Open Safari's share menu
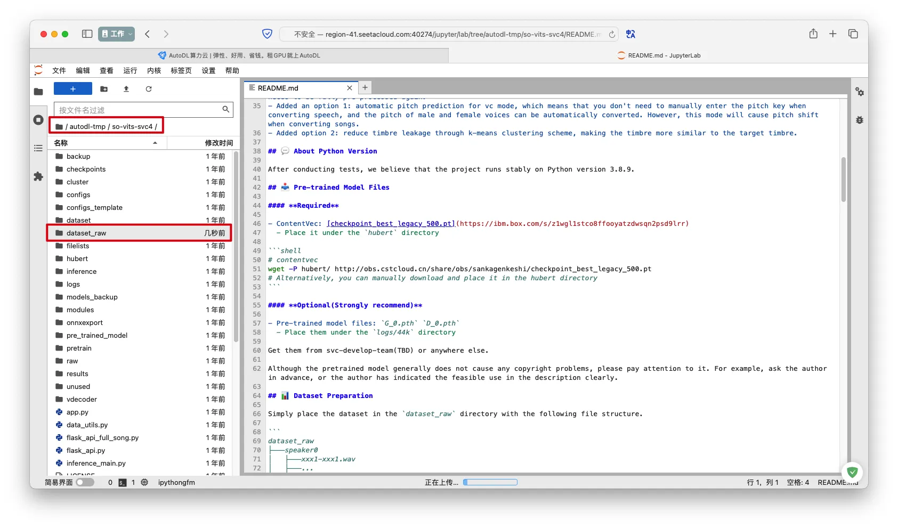Screen dimensions: 898x528 pyautogui.click(x=813, y=34)
